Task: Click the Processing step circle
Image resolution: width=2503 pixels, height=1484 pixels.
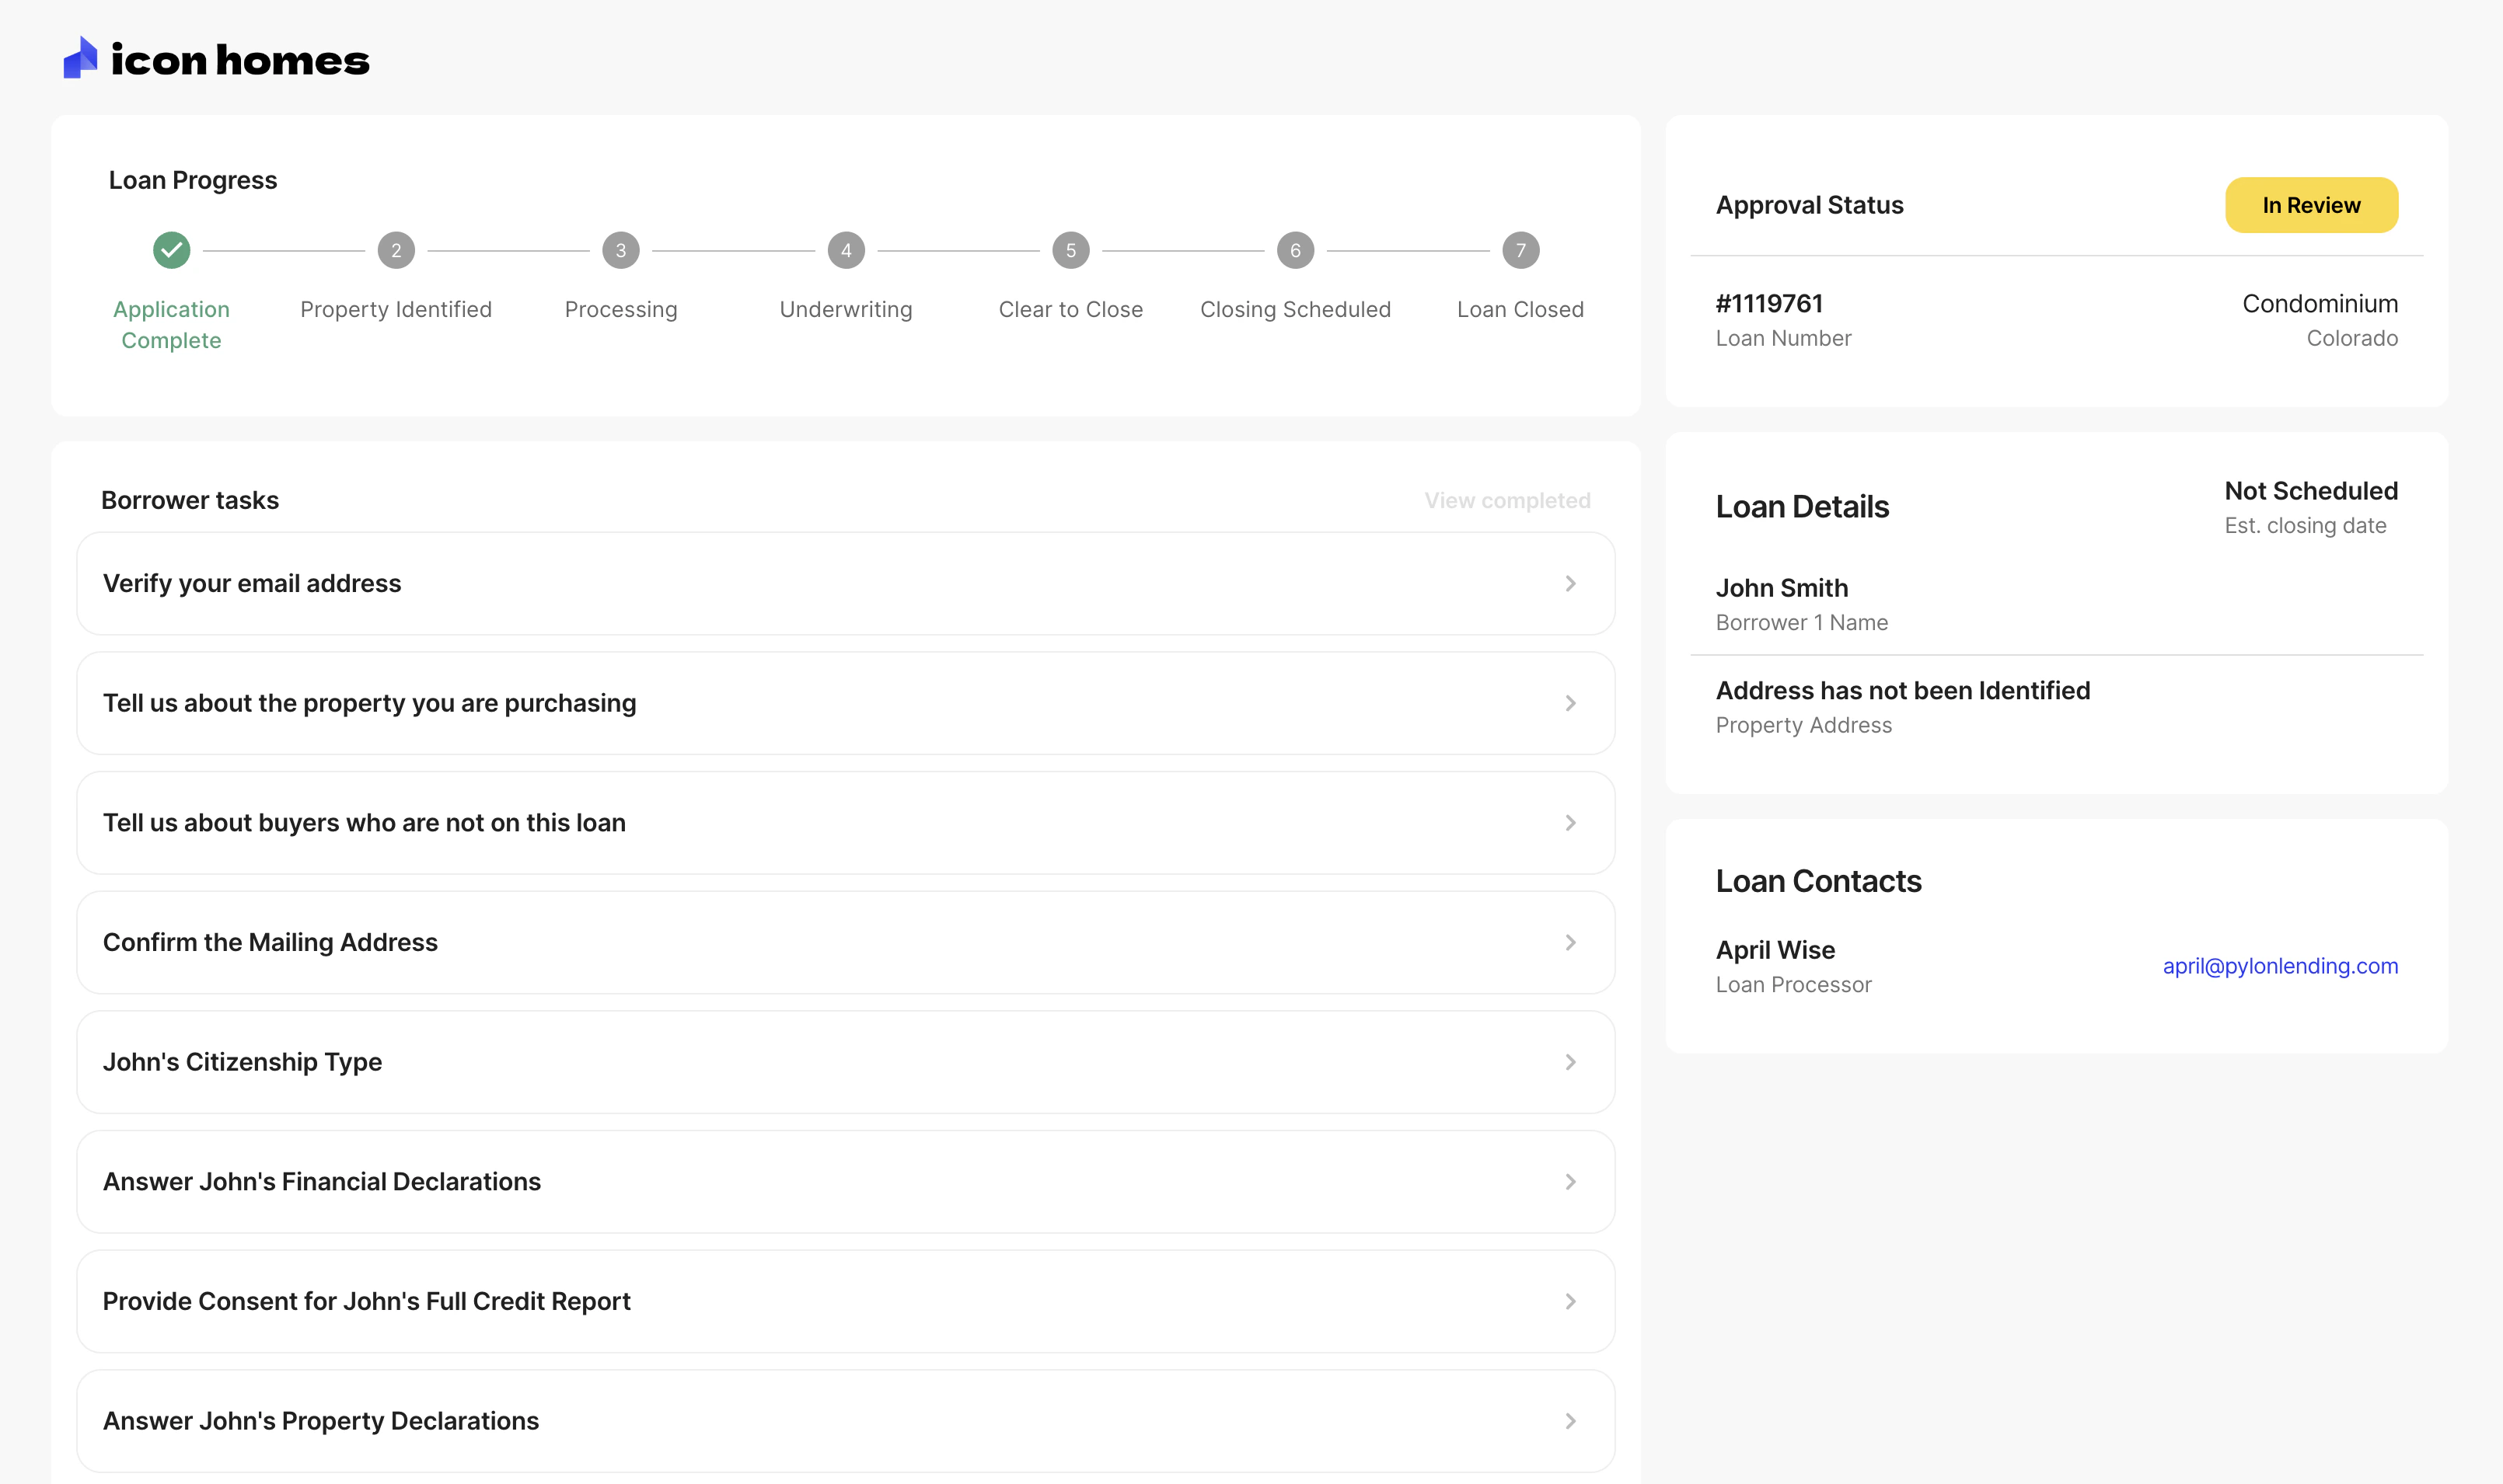Action: click(620, 250)
